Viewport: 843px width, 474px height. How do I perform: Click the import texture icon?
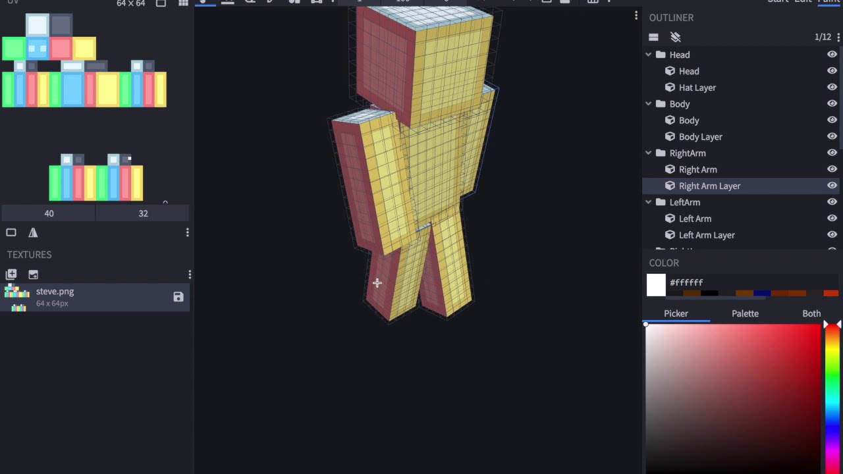click(33, 275)
